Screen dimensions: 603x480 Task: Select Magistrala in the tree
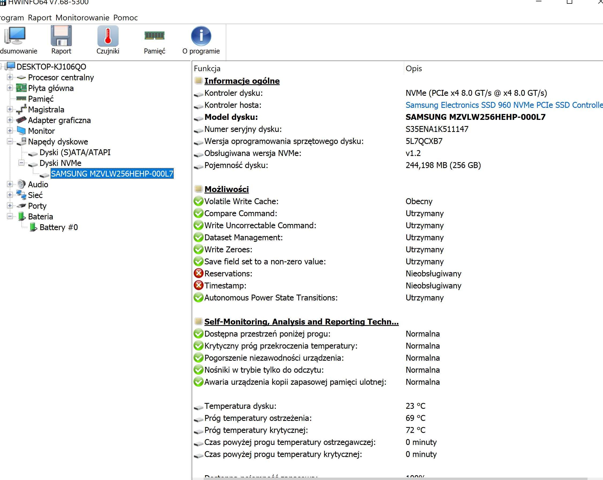46,110
